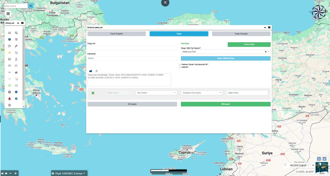Viewport: 330px width, 176px height.
Task: Check the 'Aktif Mi?' checkbox
Action: (180, 67)
